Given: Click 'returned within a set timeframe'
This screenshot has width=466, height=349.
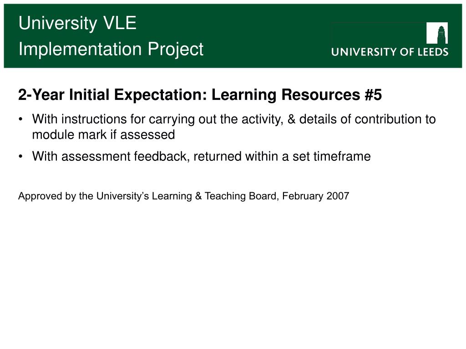Looking at the screenshot, I should [282, 156].
